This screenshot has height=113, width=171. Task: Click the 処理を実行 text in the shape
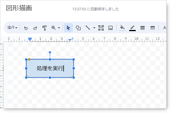coord(50,68)
